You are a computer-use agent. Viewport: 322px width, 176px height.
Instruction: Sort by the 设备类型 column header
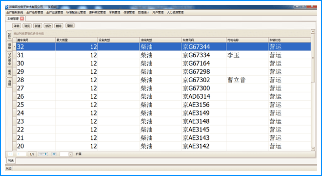119,40
